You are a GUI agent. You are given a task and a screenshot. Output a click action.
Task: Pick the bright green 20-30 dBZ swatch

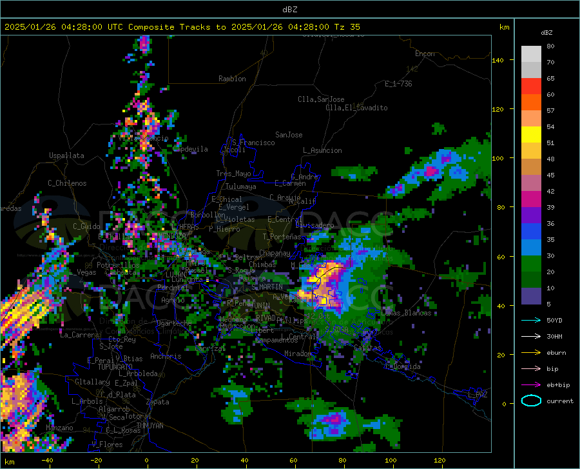531,264
